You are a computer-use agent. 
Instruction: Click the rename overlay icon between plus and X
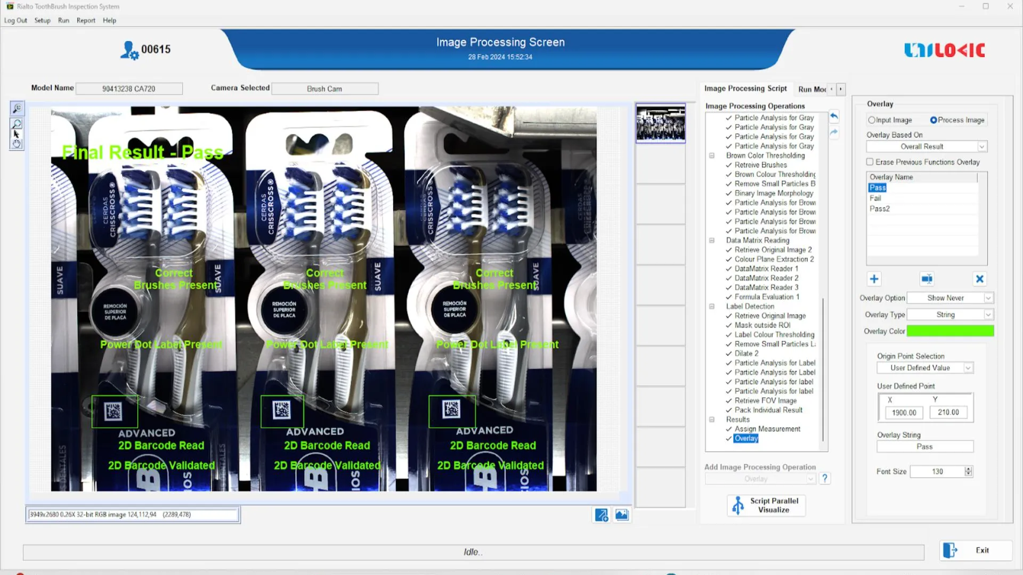pos(927,279)
